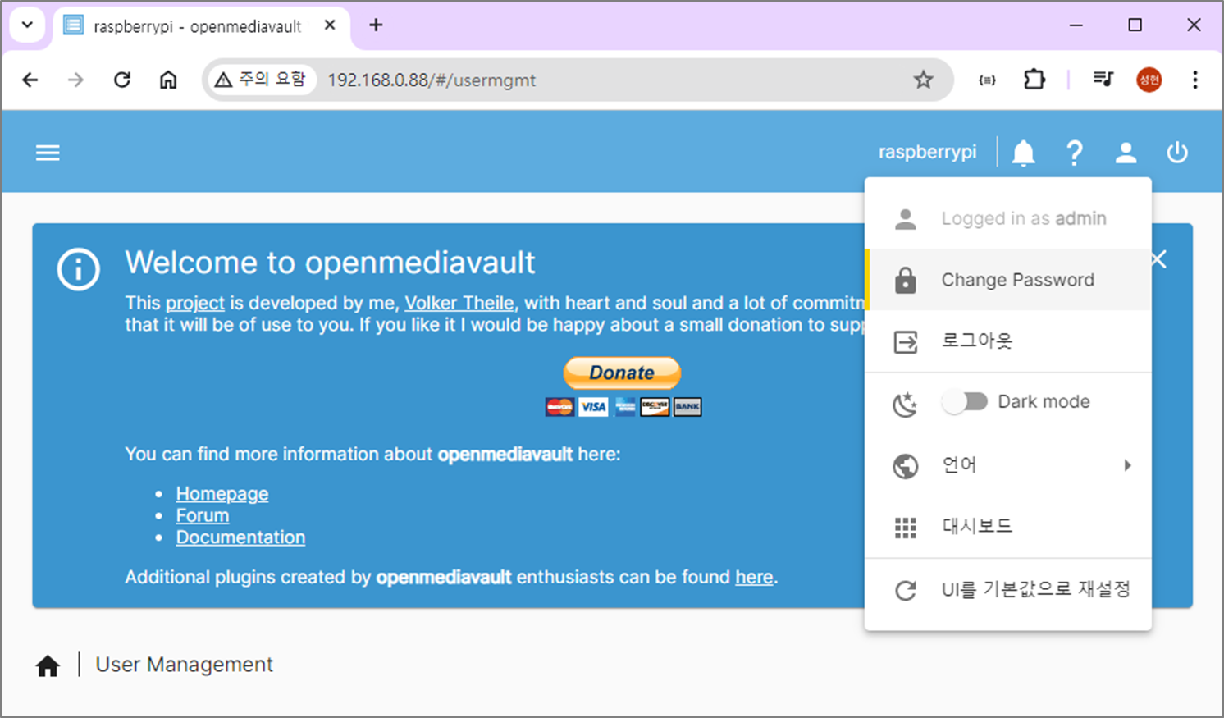Open the Forum link
The image size is (1224, 718).
(x=203, y=515)
